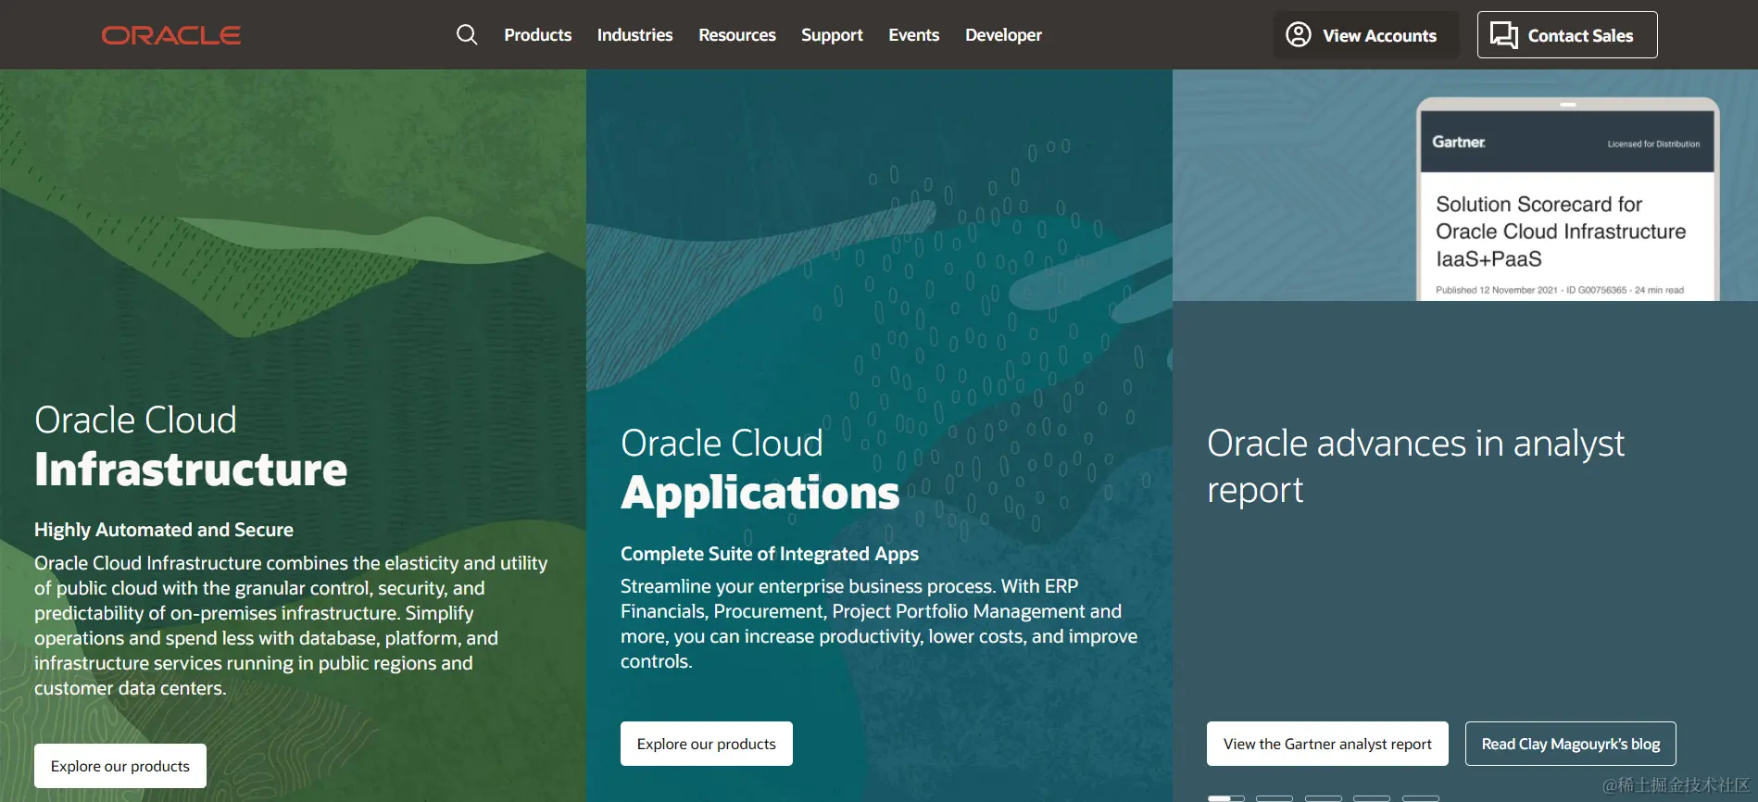Image resolution: width=1758 pixels, height=802 pixels.
Task: Open the Events menu
Action: [914, 35]
